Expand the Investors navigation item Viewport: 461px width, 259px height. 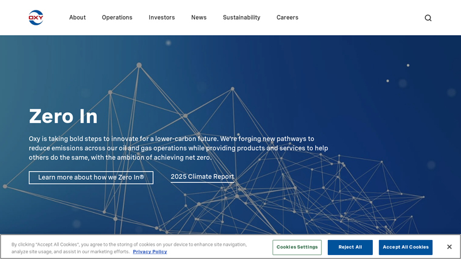[161, 17]
